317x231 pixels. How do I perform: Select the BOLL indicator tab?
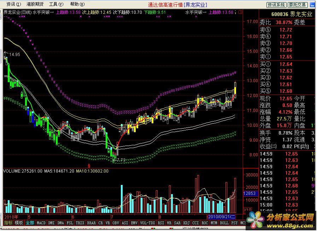coord(224,223)
